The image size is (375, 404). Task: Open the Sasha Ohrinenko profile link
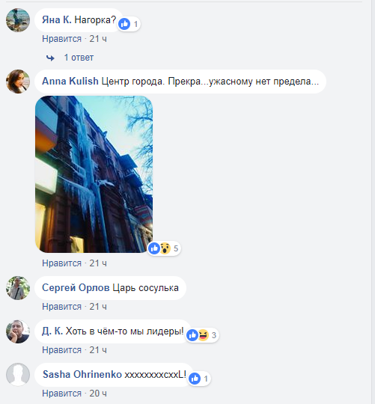coord(82,374)
